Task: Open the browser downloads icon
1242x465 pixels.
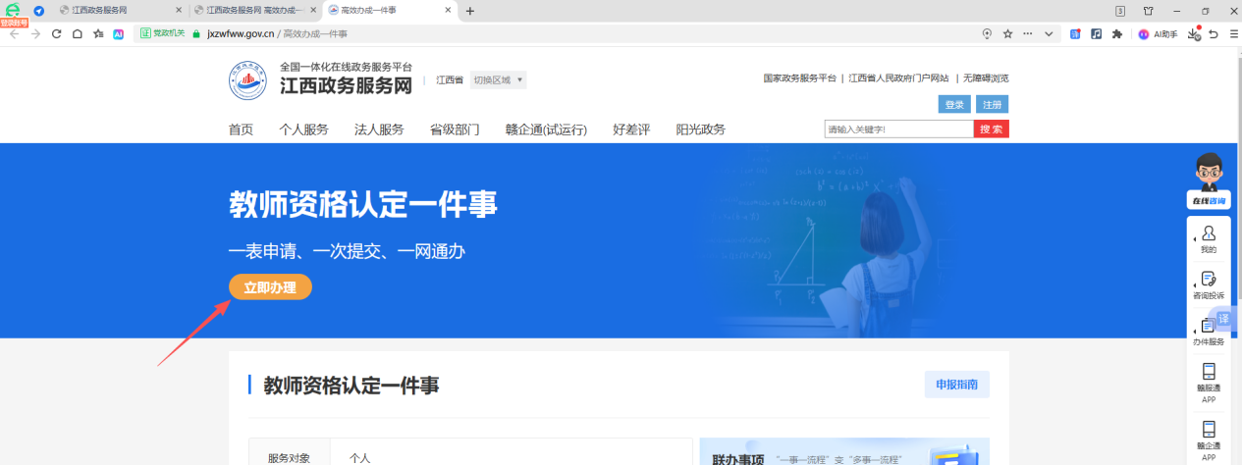Action: pos(1193,33)
